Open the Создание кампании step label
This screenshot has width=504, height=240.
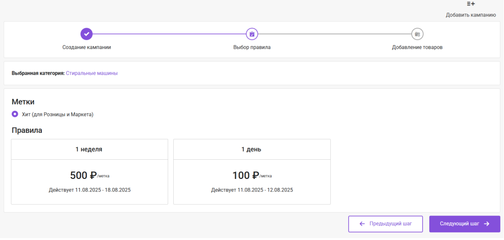86,47
